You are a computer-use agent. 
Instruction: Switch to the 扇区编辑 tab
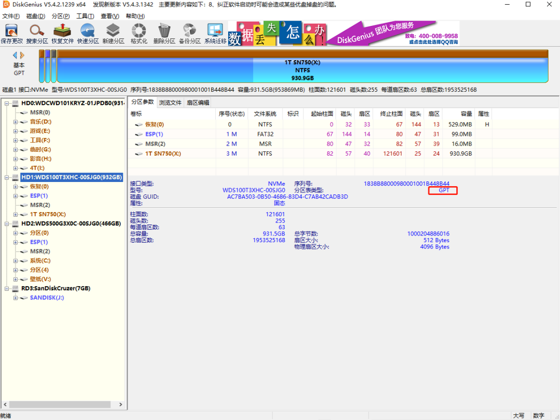tap(198, 103)
